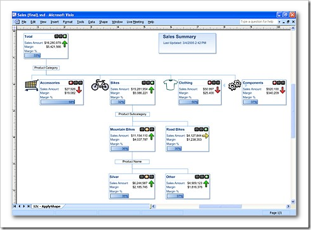Viewport: 311px width, 230px height.
Task: Open the Help menu
Action: click(150, 22)
